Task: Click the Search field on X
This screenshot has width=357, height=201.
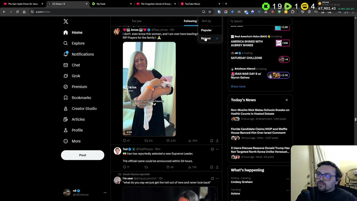Action: (x=260, y=21)
